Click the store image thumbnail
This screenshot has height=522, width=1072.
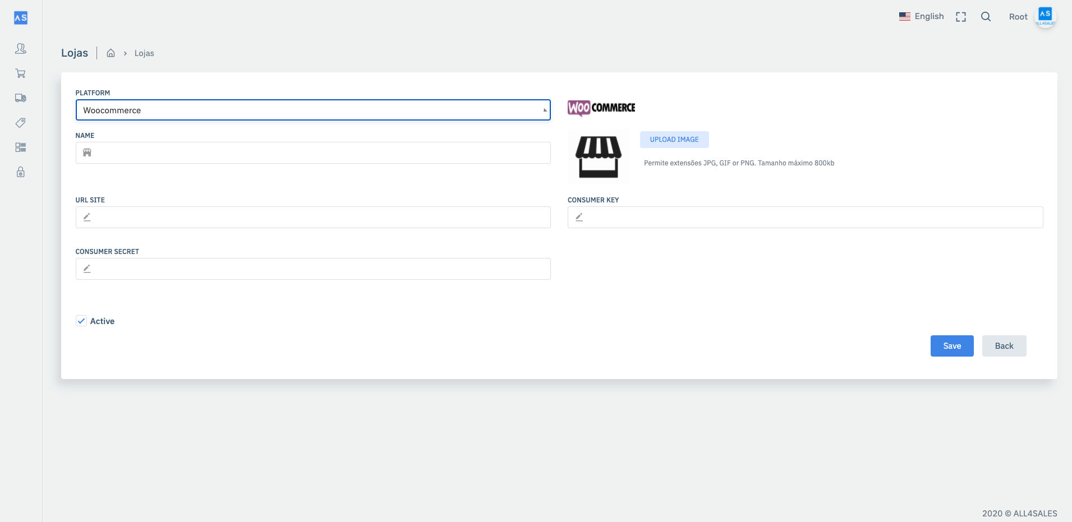coord(599,158)
